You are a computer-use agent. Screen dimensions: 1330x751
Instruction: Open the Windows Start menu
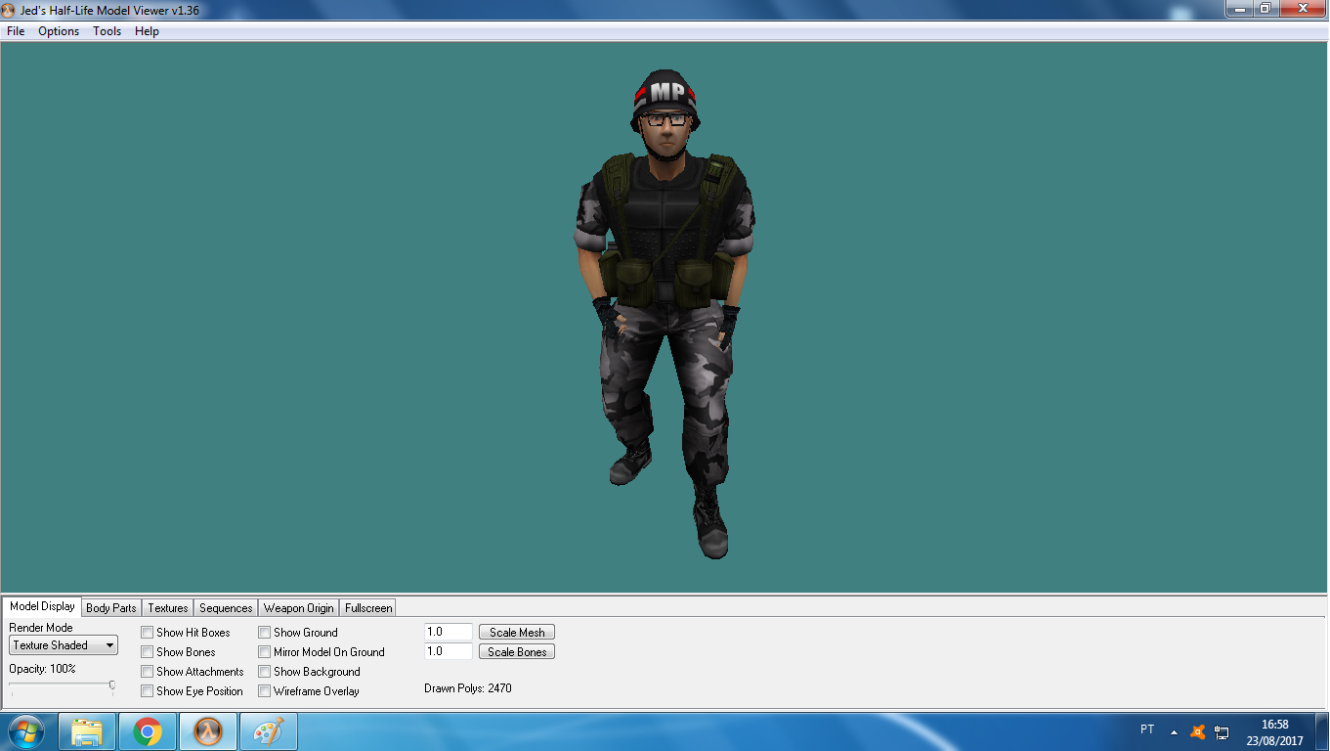click(26, 731)
